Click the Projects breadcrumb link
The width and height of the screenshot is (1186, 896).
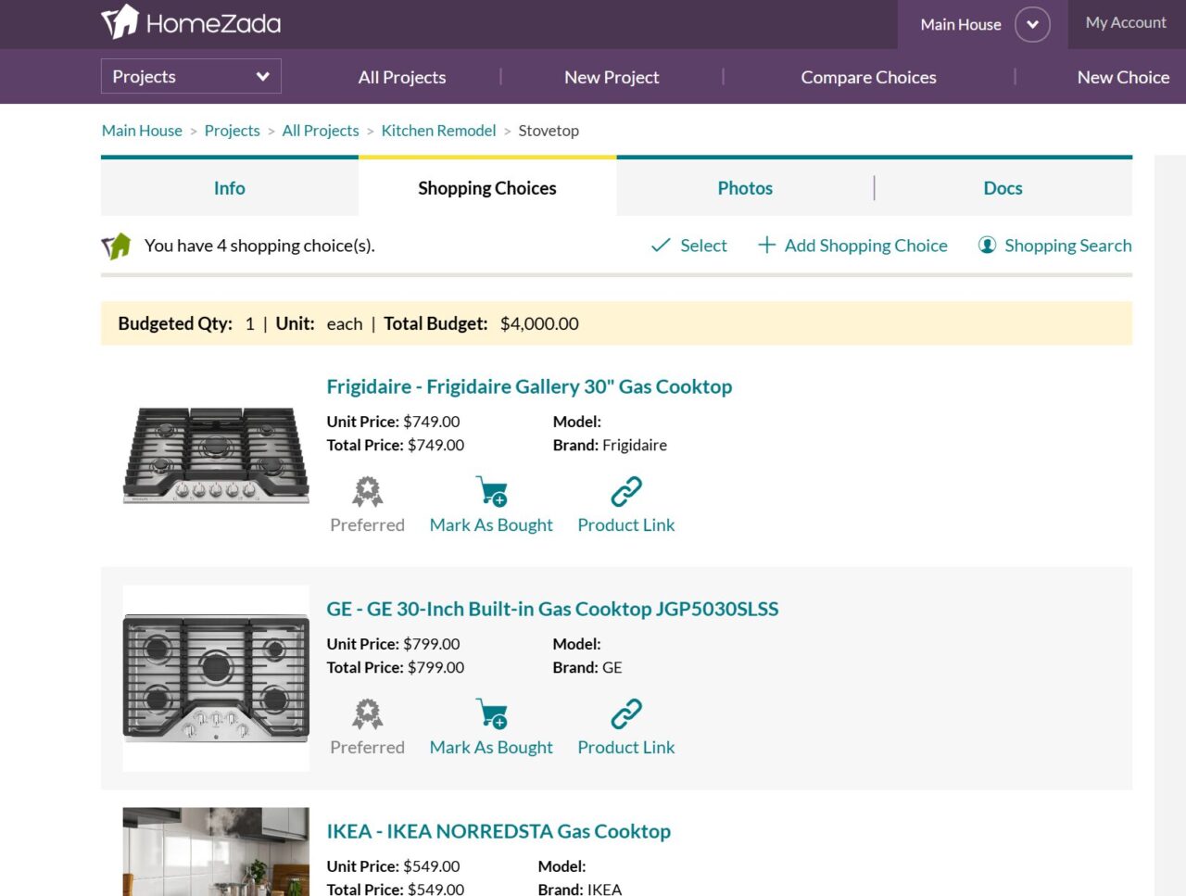tap(232, 131)
